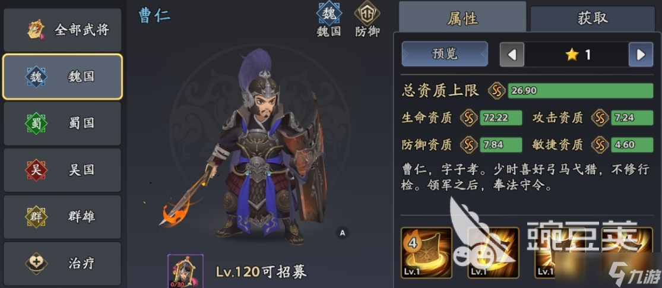Viewport: 662px width, 288px height.
Task: Click the SS badge next to 生命资质
Action: pyautogui.click(x=468, y=118)
